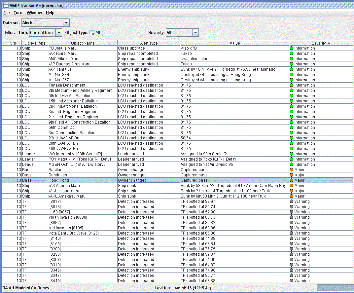Click green severity icon for 22nd JAAF AF Bn
The width and height of the screenshot is (354, 293).
pyautogui.click(x=292, y=138)
